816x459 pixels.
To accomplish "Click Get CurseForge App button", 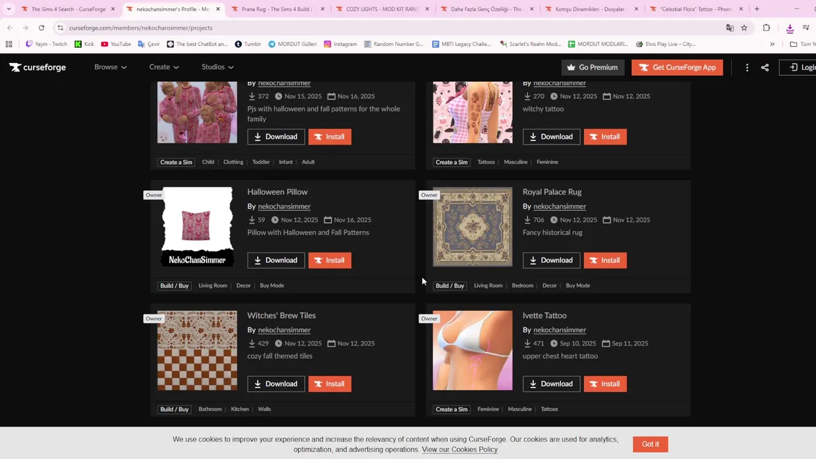I will pos(677,68).
